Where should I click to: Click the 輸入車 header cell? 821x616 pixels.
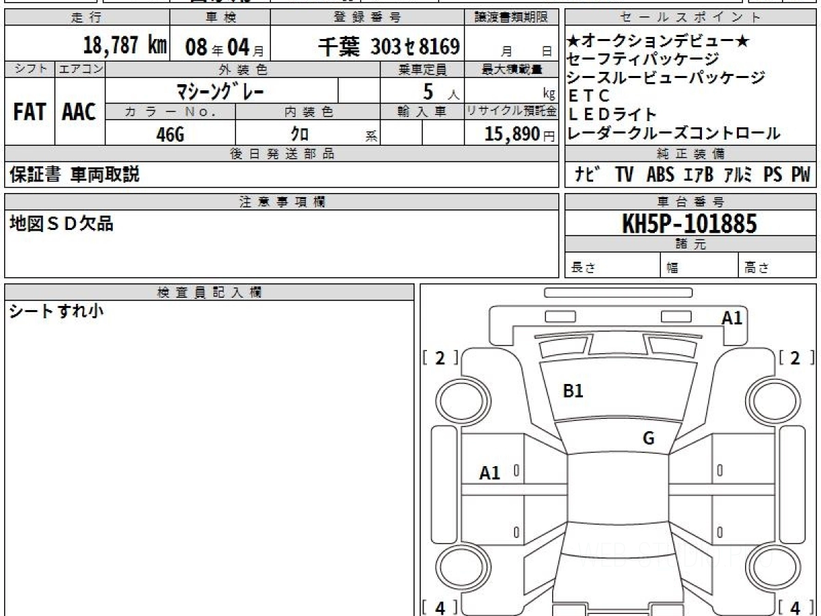click(422, 112)
